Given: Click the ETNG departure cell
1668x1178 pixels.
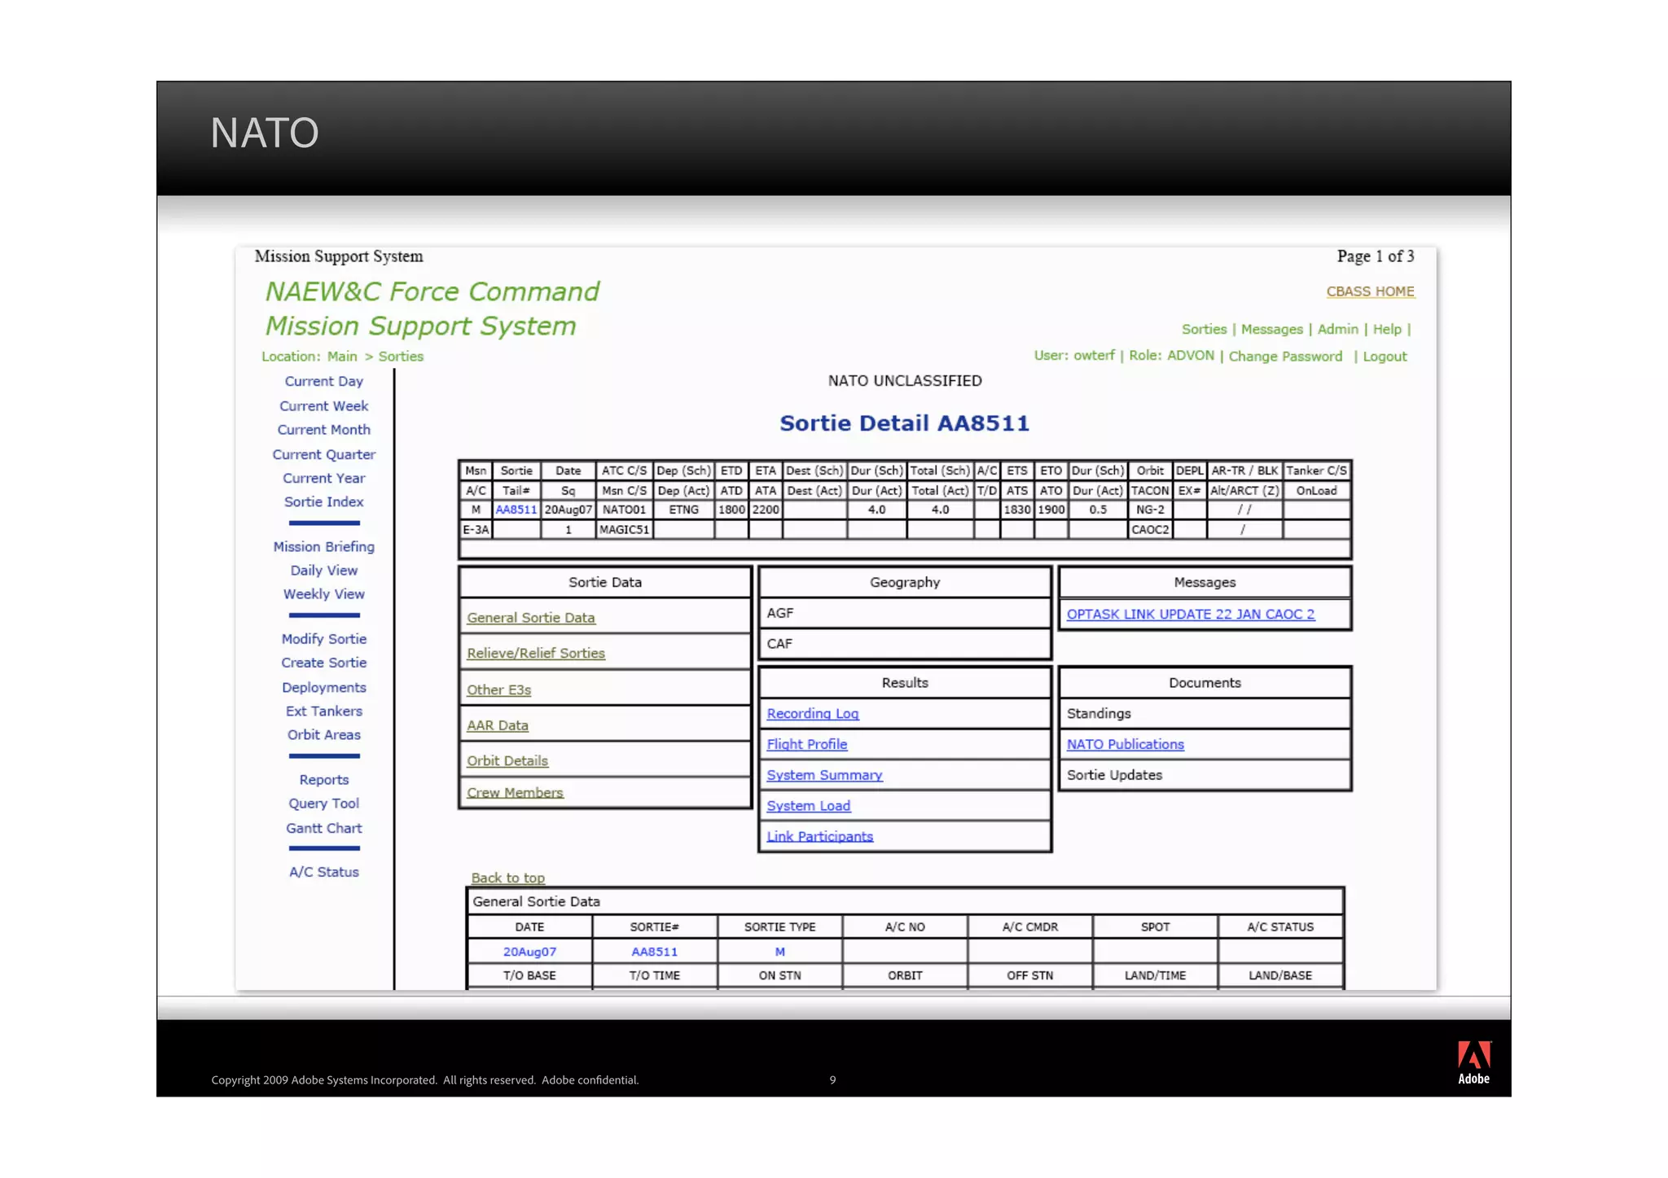Looking at the screenshot, I should (x=683, y=510).
